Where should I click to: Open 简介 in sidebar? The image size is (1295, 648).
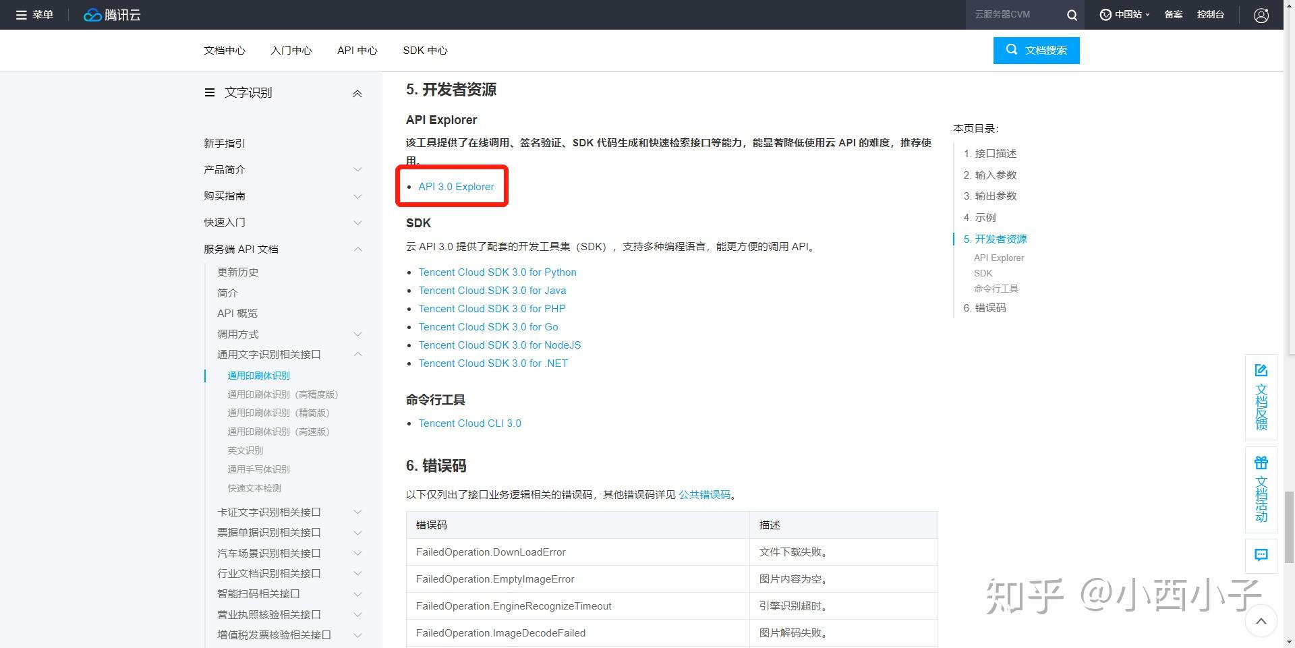[227, 293]
